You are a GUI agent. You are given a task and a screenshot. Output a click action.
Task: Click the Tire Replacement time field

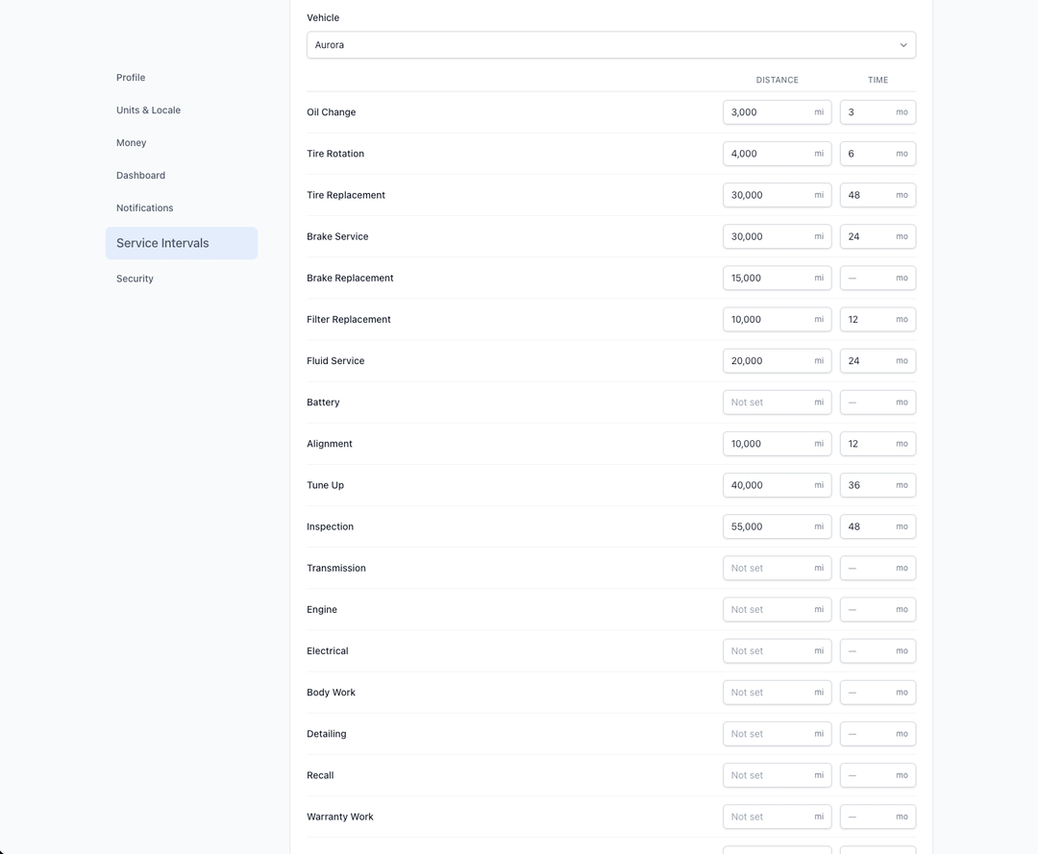pyautogui.click(x=868, y=195)
